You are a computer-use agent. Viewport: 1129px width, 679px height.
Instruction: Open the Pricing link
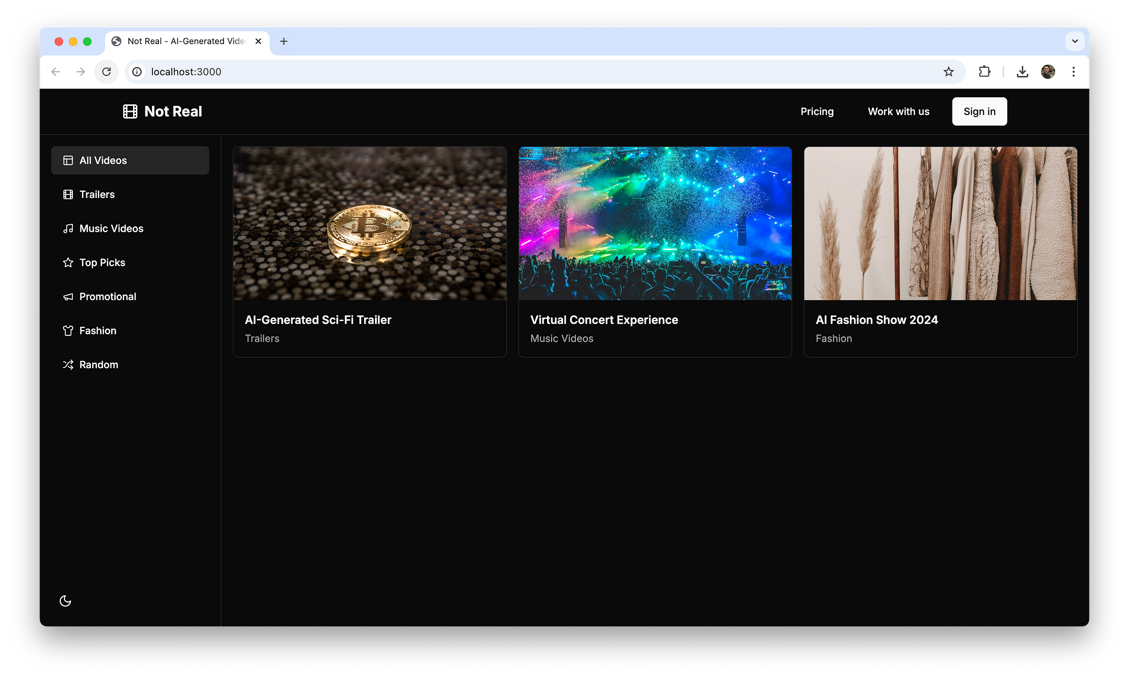817,111
